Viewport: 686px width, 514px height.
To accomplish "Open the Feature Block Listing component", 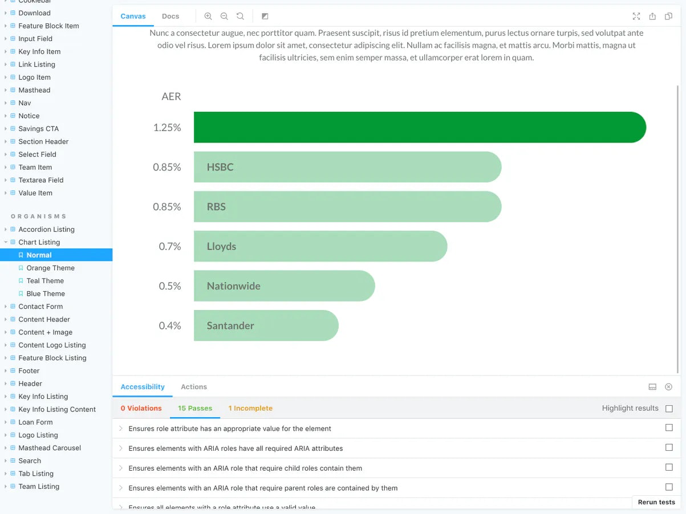I will (52, 358).
